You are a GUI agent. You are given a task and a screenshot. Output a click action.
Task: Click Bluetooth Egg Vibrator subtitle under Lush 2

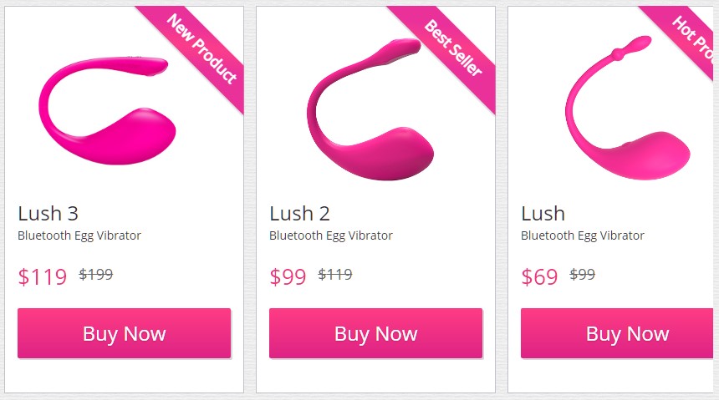coord(331,235)
